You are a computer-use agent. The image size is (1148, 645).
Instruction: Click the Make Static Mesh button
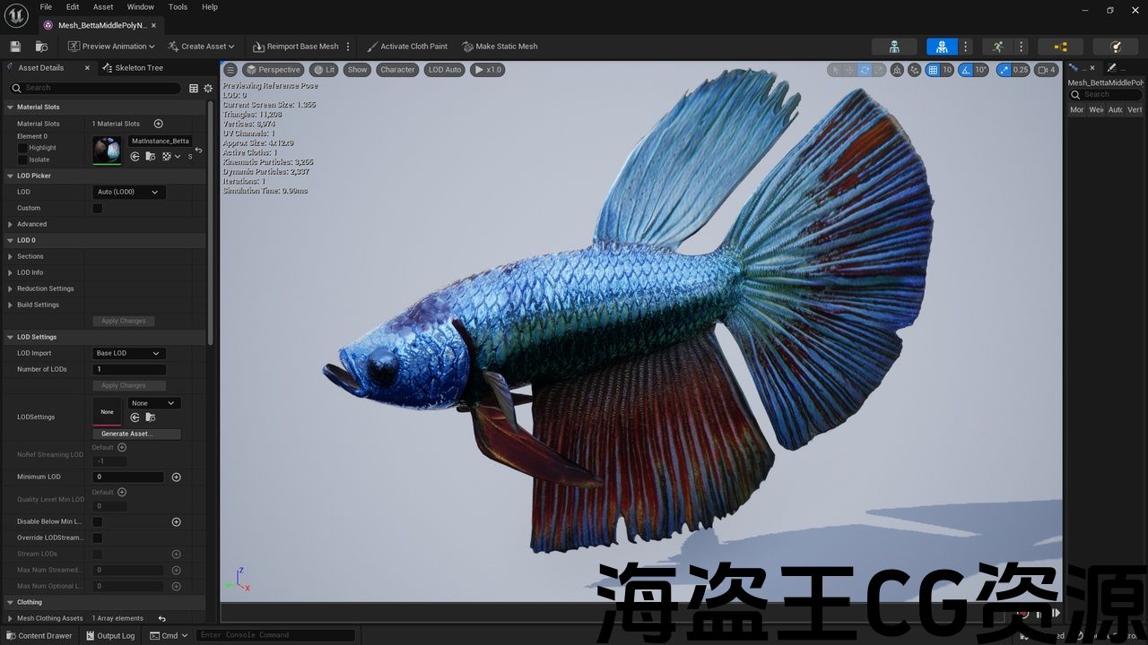500,47
